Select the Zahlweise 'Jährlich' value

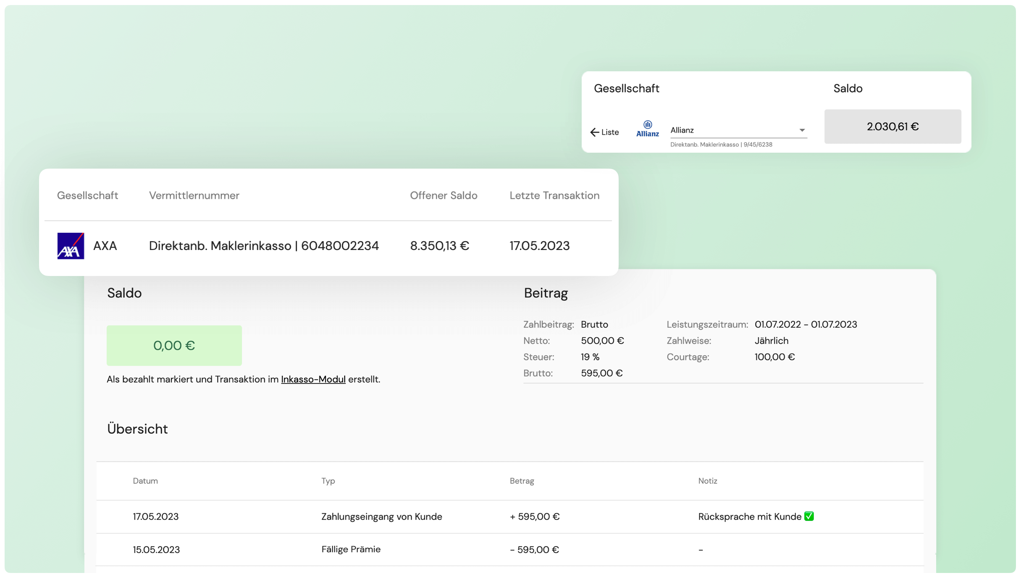[771, 341]
